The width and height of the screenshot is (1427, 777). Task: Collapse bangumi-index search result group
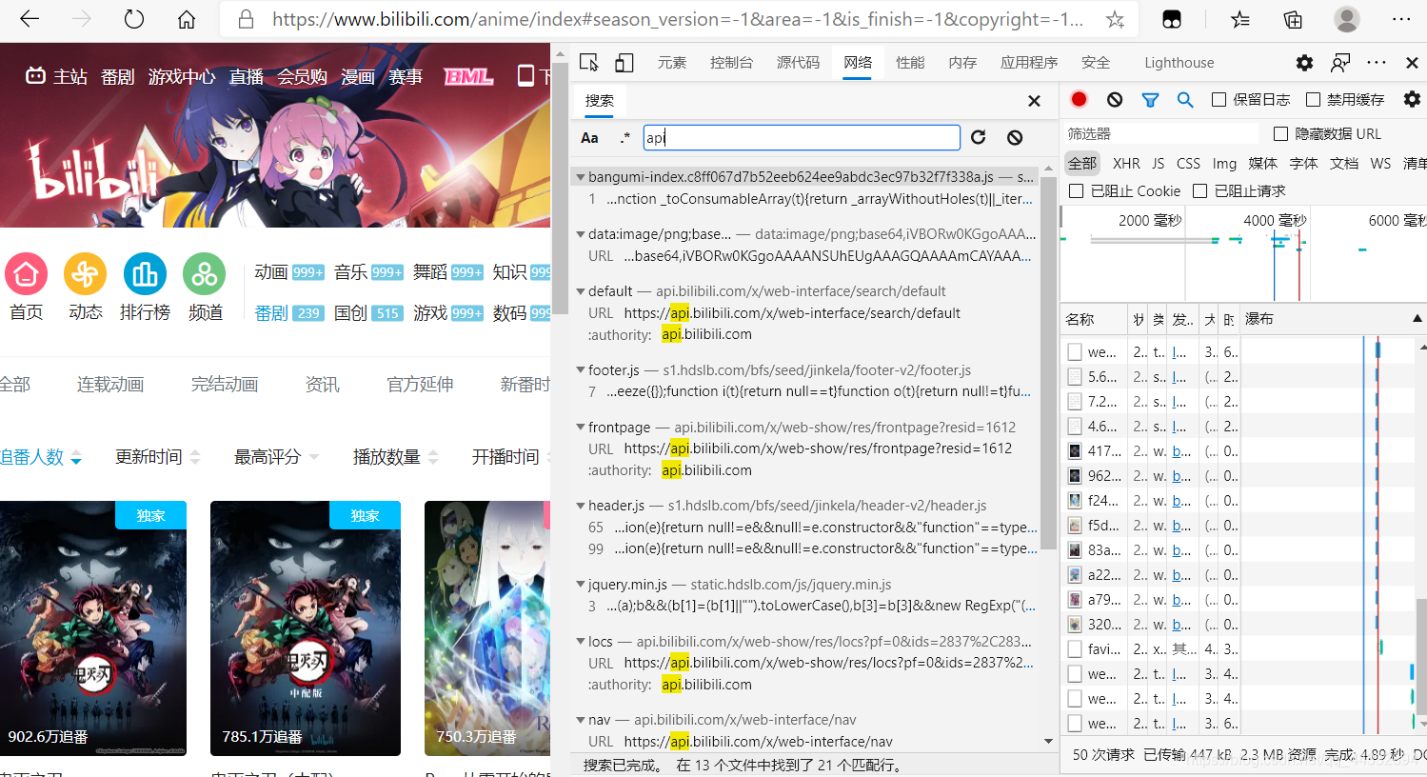click(580, 177)
